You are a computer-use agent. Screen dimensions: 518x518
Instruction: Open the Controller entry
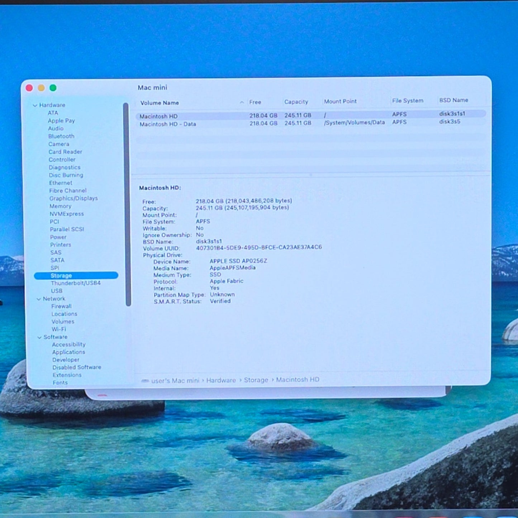[62, 160]
